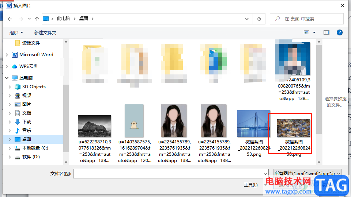The image size is (351, 197).
Task: Click sidebar scrollbar up arrow
Action: tap(66, 42)
